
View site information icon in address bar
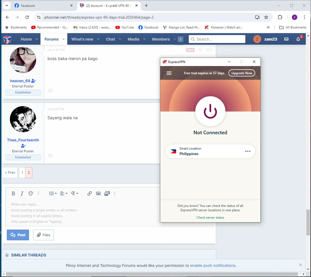click(39, 17)
